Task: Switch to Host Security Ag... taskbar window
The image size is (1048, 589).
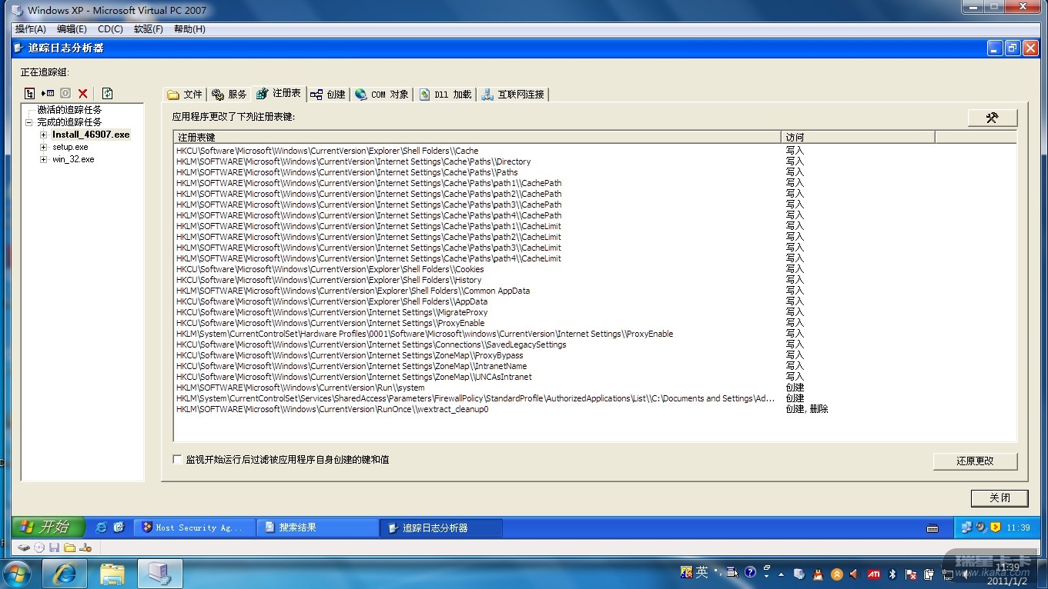Action: (193, 527)
